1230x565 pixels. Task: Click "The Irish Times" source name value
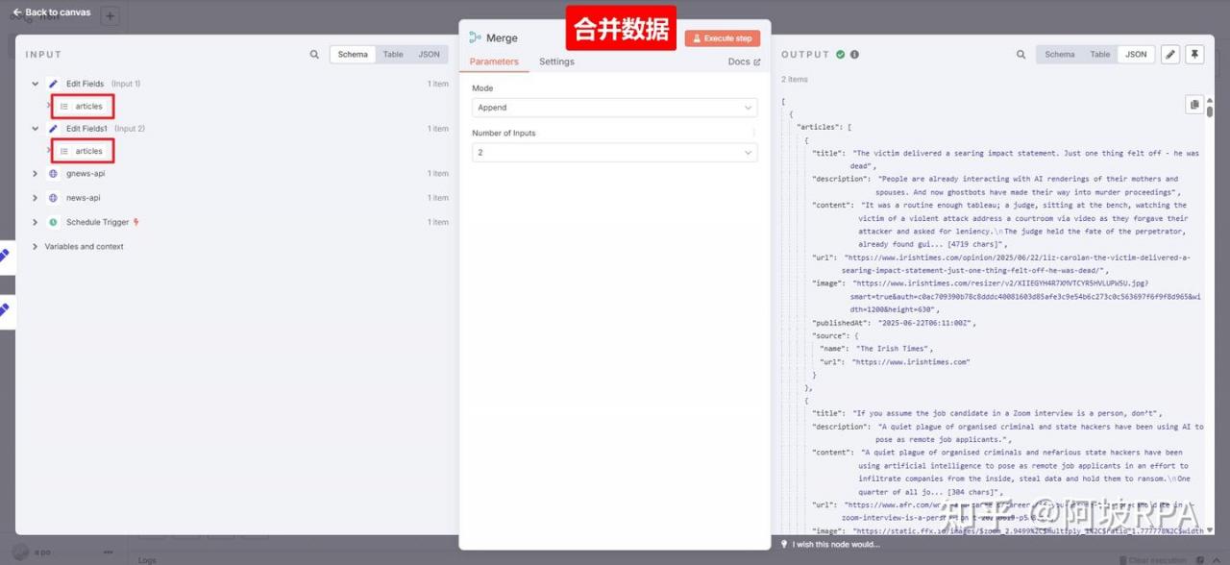(x=894, y=349)
